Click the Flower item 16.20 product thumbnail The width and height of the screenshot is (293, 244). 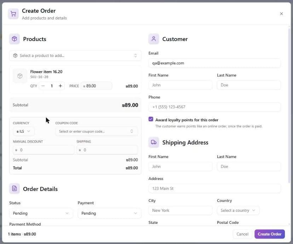pos(20,76)
